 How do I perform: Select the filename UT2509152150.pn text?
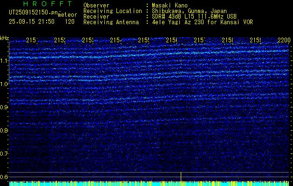tap(34, 13)
